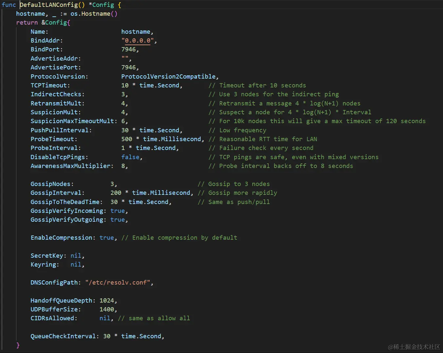The height and width of the screenshot is (353, 443).
Task: Click the 'Same as push/pull' comment
Action: click(x=234, y=202)
